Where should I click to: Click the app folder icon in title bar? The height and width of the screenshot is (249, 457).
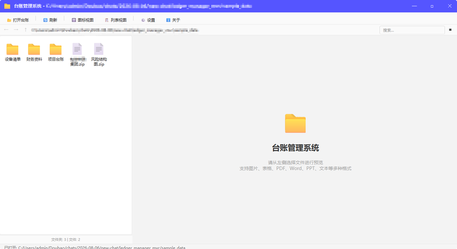[x=7, y=6]
